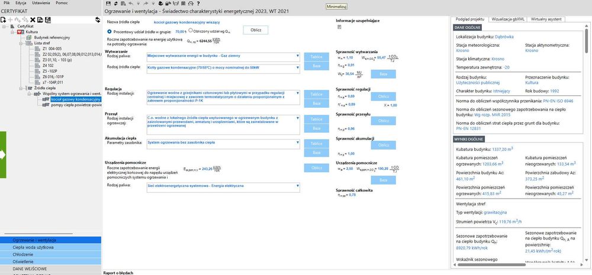
Task: Select Procentowy udział źródła radio button
Action: [x=110, y=32]
